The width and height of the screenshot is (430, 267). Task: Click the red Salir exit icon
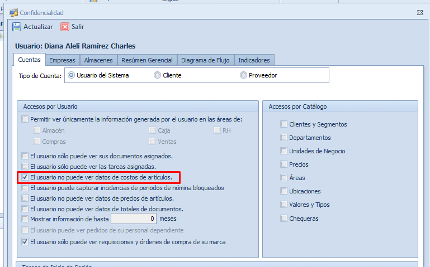click(65, 27)
